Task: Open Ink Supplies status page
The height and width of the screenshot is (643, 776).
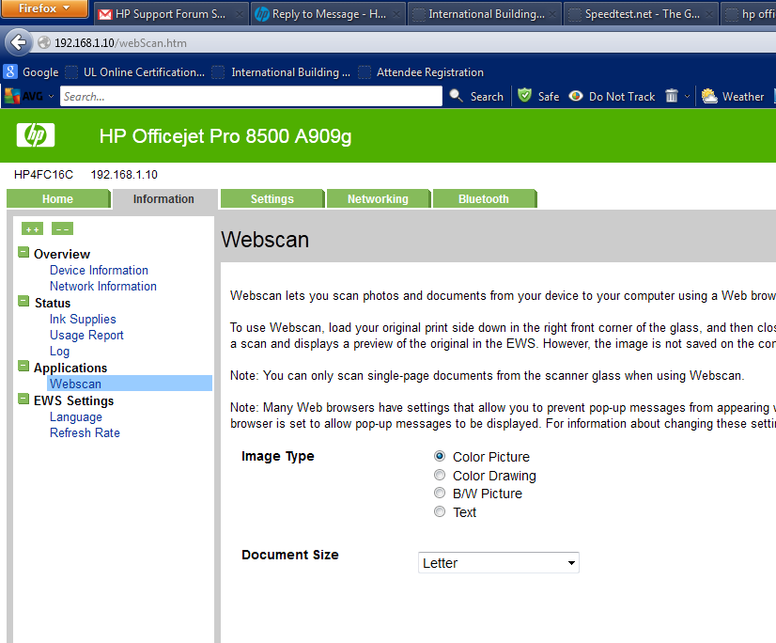Action: point(83,319)
